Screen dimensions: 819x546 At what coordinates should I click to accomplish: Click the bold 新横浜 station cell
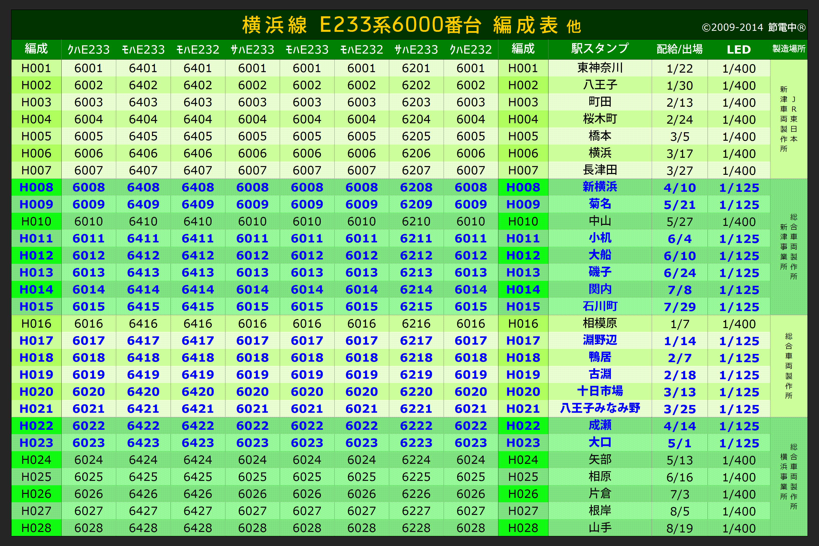[x=600, y=187]
